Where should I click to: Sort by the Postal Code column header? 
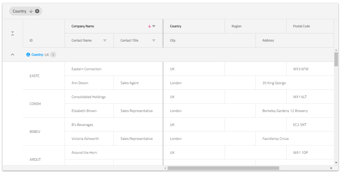point(310,26)
